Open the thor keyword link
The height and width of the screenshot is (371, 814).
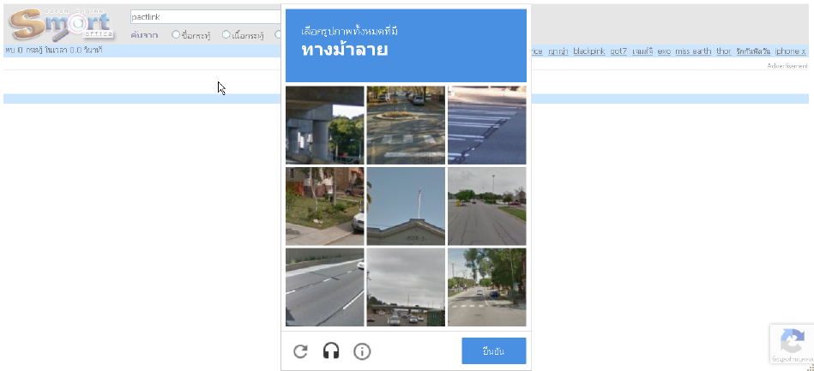pos(724,51)
